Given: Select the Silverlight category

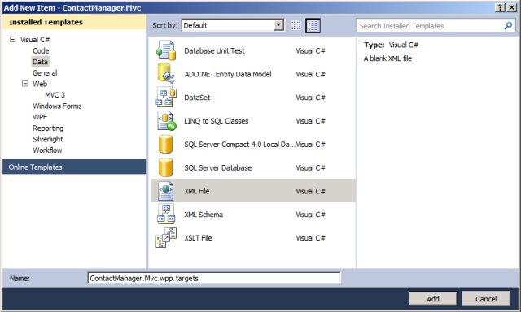Looking at the screenshot, I should pos(48,139).
